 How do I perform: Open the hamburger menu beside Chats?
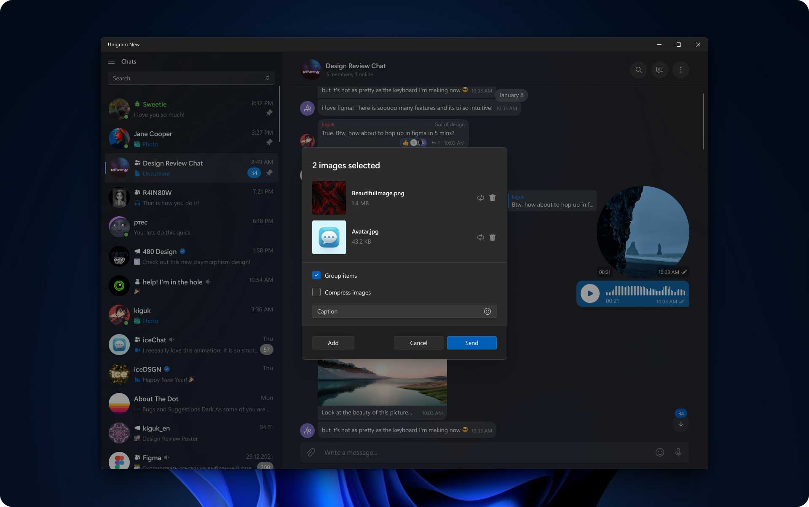111,61
